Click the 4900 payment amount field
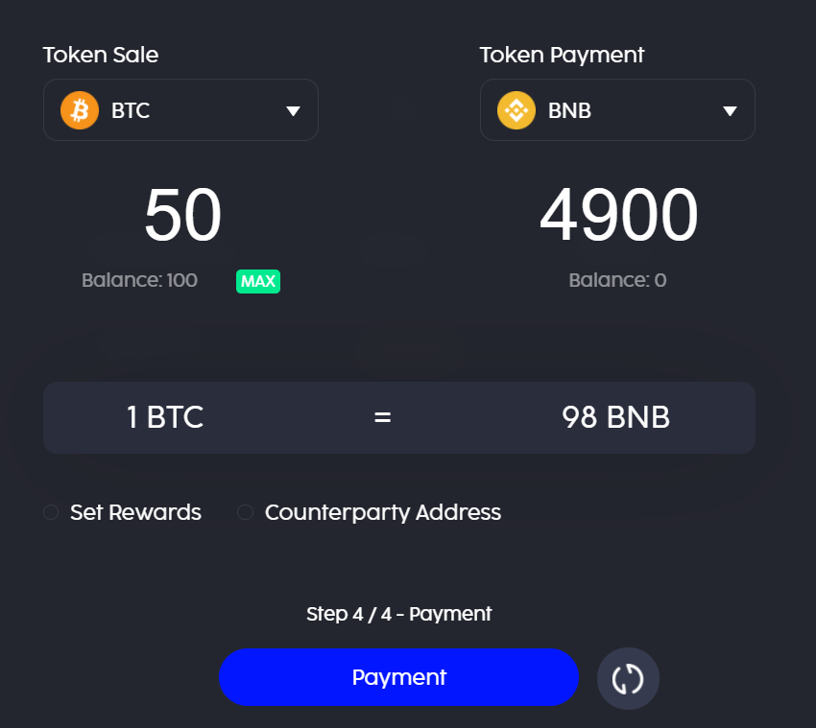This screenshot has height=728, width=816. click(x=618, y=215)
